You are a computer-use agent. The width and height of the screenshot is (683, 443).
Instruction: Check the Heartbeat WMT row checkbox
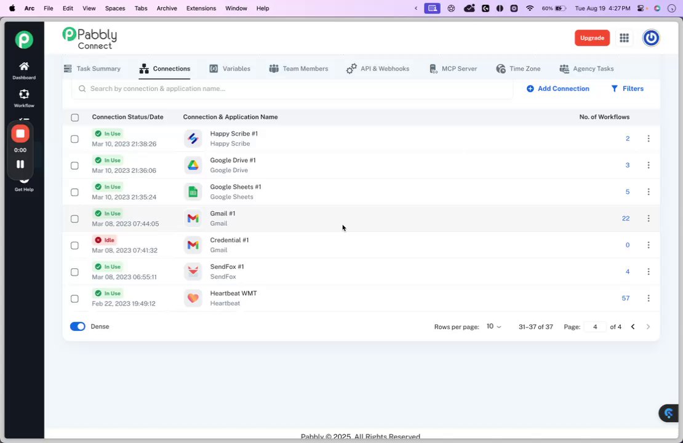(75, 298)
